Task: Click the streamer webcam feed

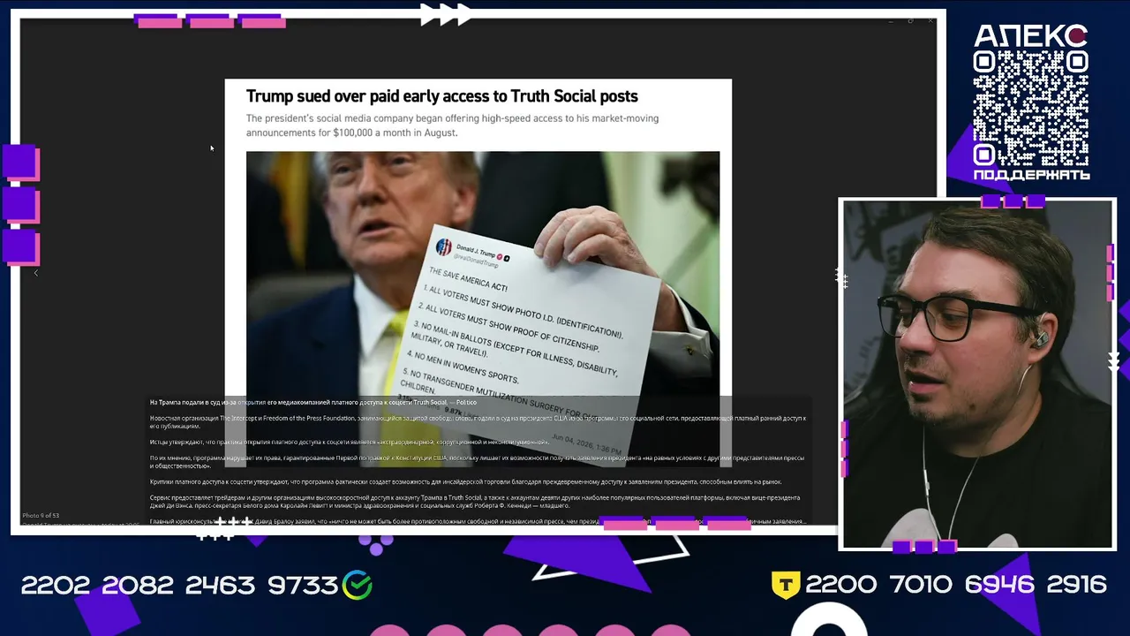Action: [977, 375]
